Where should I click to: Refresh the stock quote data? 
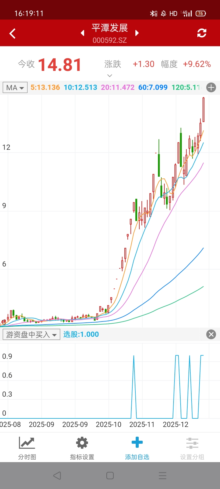click(x=202, y=33)
